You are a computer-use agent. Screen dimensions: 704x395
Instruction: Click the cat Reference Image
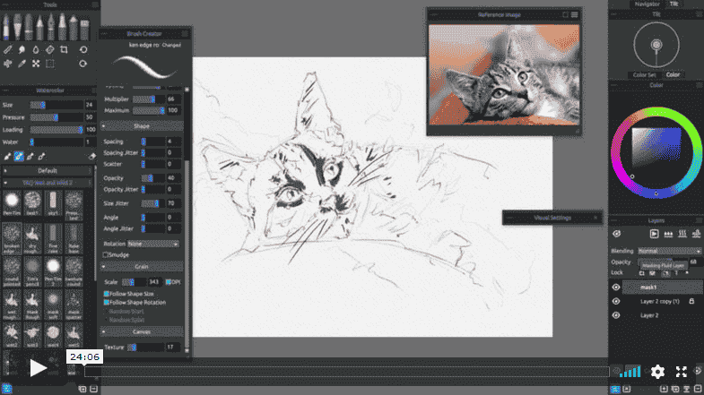504,75
